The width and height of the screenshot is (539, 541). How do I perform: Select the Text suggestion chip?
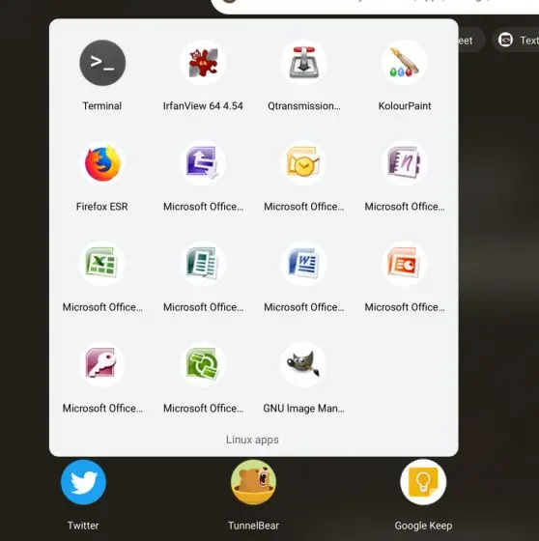516,40
